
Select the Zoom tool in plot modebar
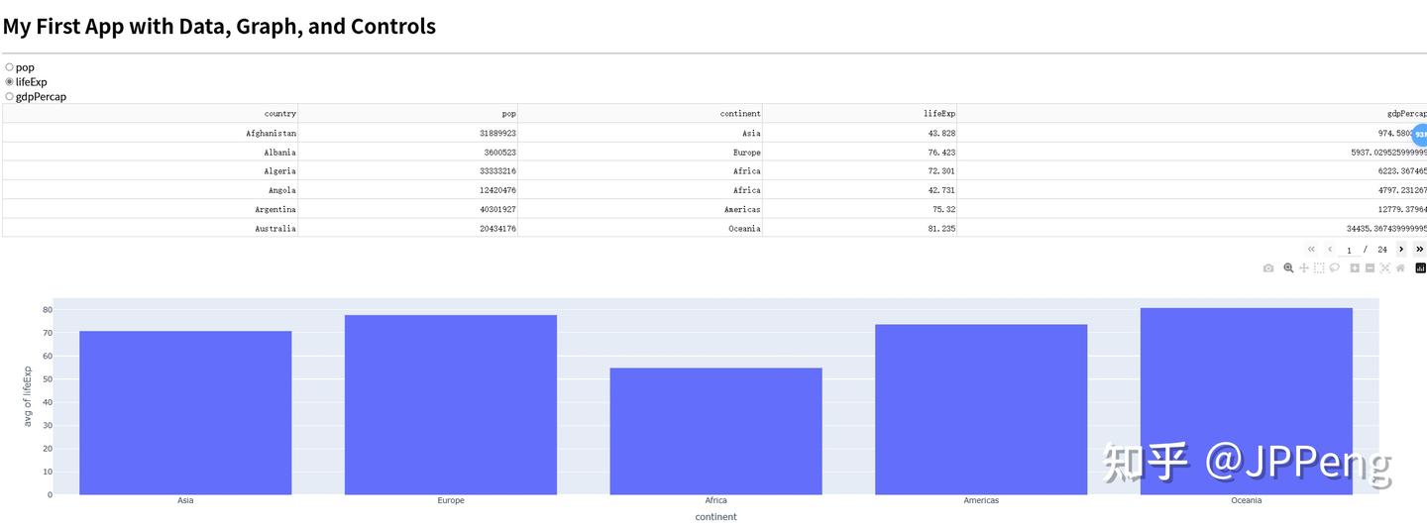click(x=1288, y=267)
